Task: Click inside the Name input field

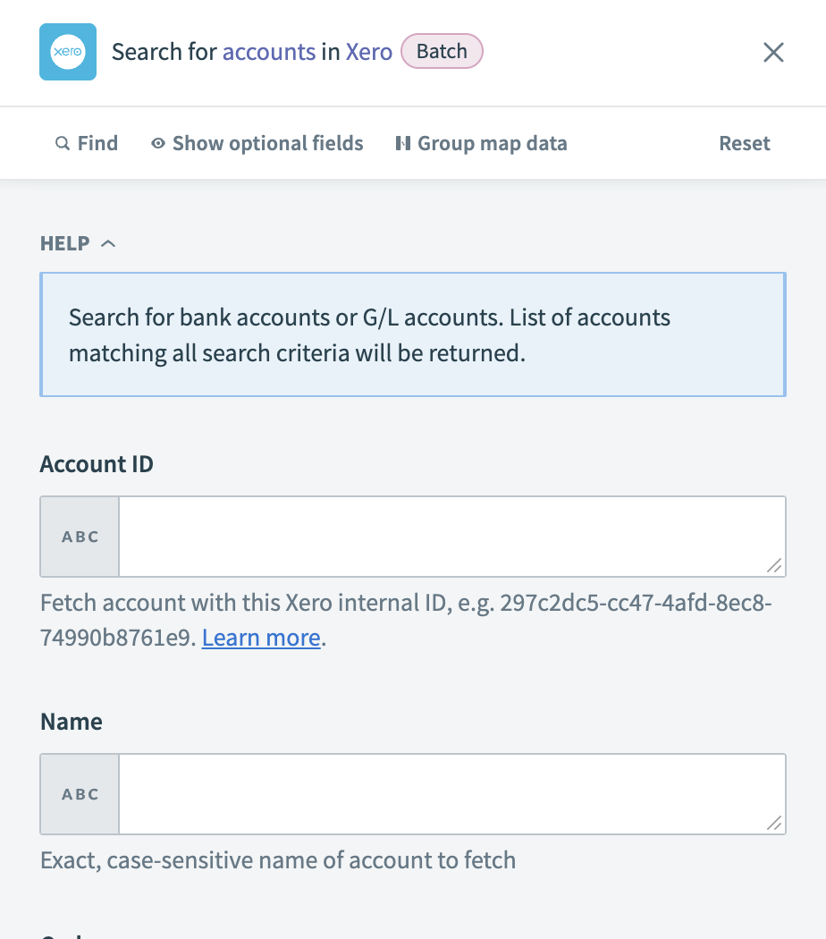Action: click(x=447, y=792)
